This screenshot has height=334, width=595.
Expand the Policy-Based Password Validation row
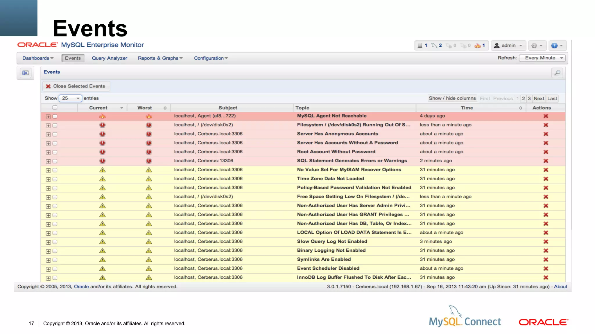(x=48, y=188)
